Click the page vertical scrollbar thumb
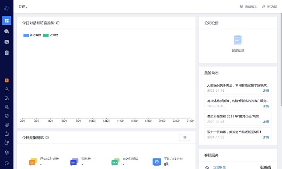This screenshot has width=282, height=169. [x=281, y=59]
